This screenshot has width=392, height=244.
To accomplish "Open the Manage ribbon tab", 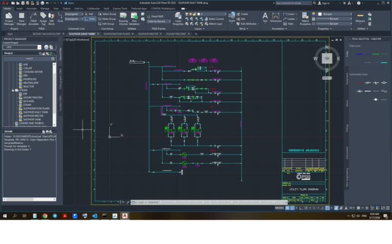I will click(45, 9).
